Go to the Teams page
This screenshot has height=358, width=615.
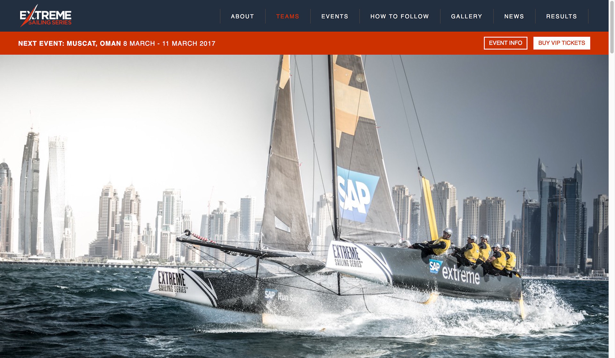[288, 16]
